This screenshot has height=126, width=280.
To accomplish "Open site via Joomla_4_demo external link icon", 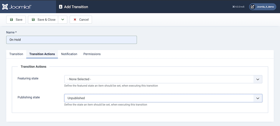I will [252, 7].
